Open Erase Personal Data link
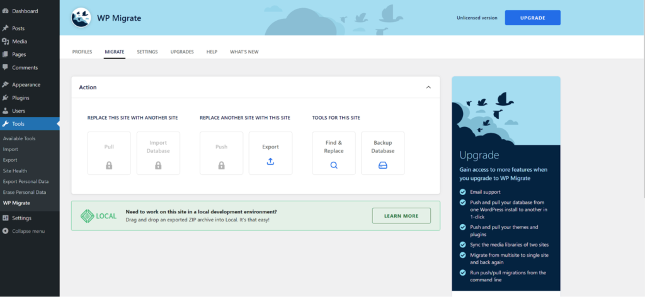645x297 pixels. point(25,192)
